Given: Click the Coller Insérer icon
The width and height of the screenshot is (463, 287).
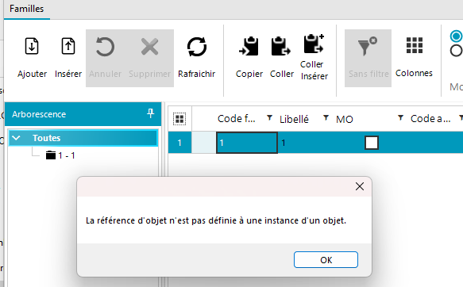Looking at the screenshot, I should pyautogui.click(x=314, y=44).
